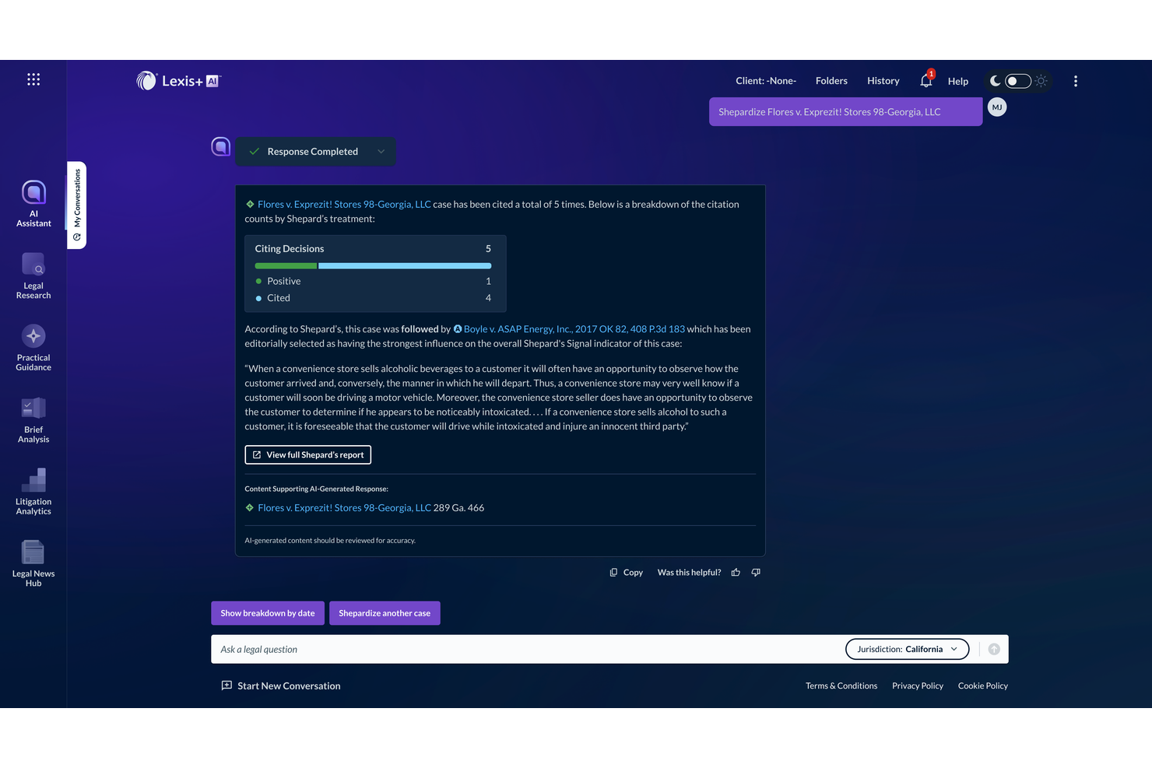Open the History menu
1152x768 pixels.
pyautogui.click(x=883, y=80)
